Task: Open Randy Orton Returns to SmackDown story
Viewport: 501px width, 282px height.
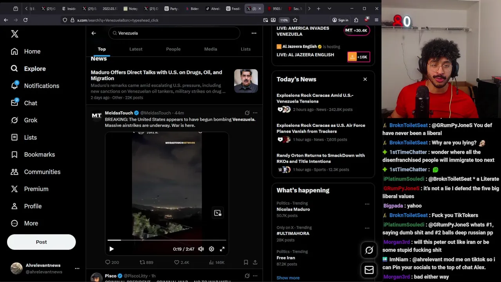Action: 321,158
